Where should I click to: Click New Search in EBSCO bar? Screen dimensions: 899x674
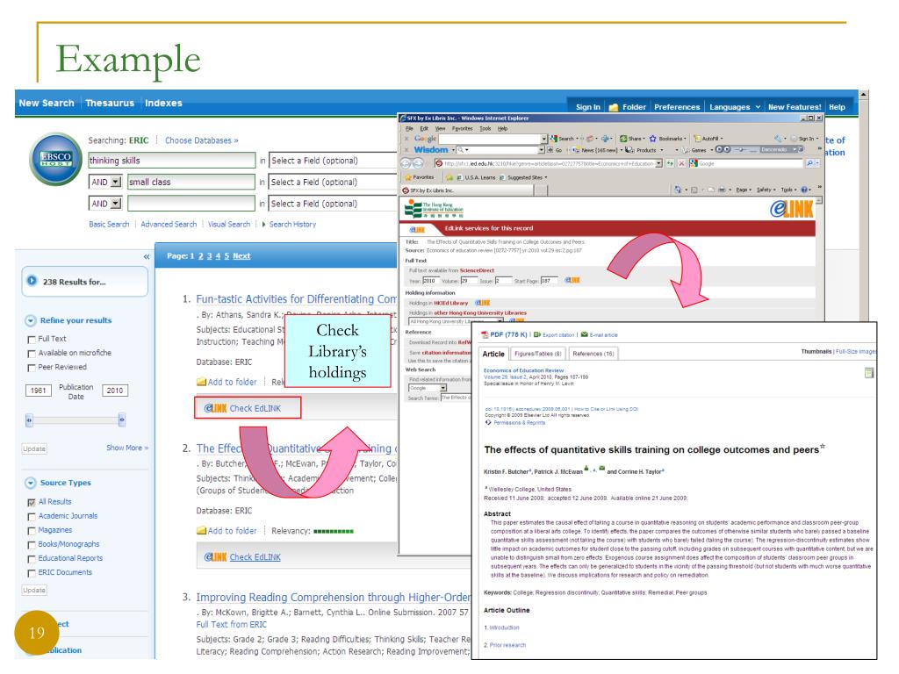(x=47, y=104)
